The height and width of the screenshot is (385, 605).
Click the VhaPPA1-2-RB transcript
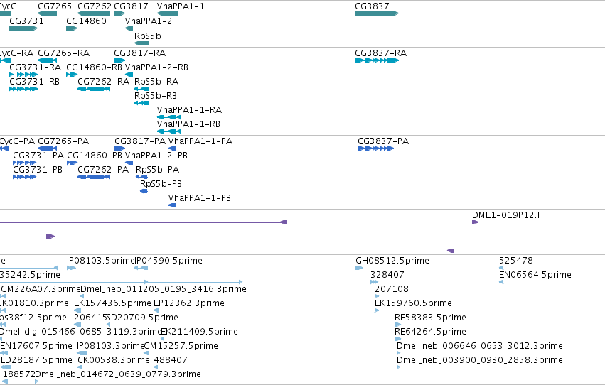(x=129, y=75)
